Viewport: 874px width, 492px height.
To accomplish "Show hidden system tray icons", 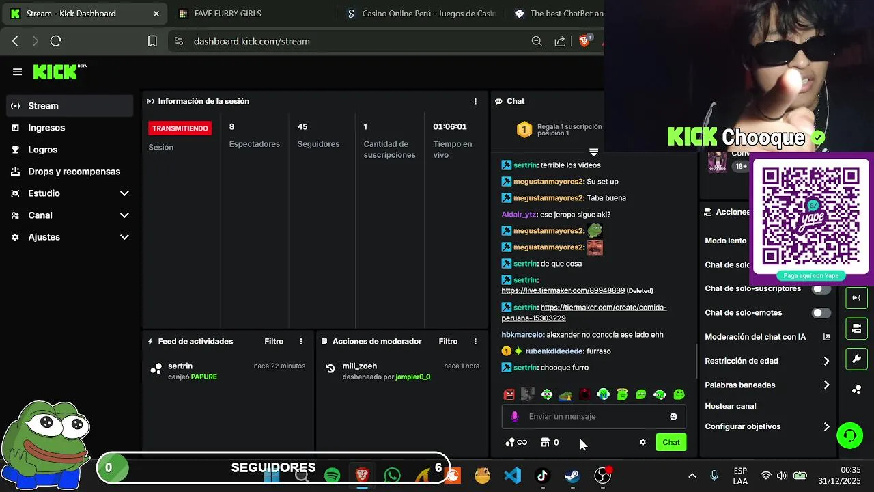I will (x=692, y=476).
